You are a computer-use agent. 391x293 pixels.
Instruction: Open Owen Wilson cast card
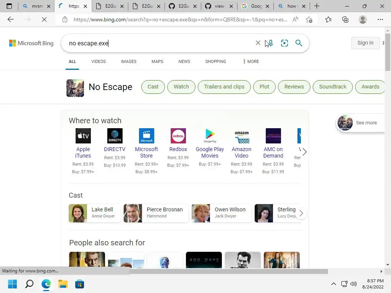tap(221, 213)
